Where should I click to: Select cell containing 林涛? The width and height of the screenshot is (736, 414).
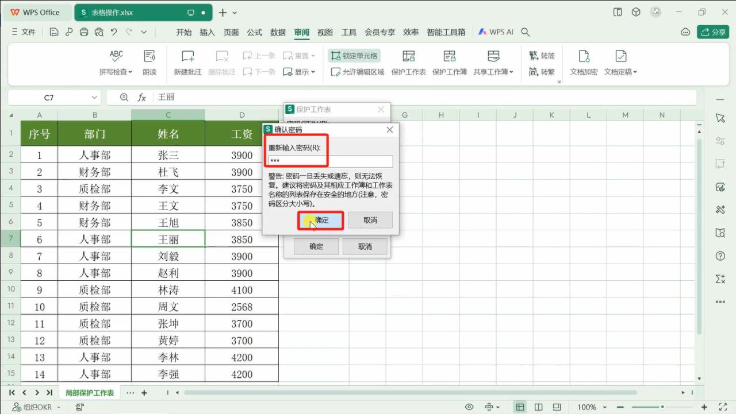[x=168, y=290]
